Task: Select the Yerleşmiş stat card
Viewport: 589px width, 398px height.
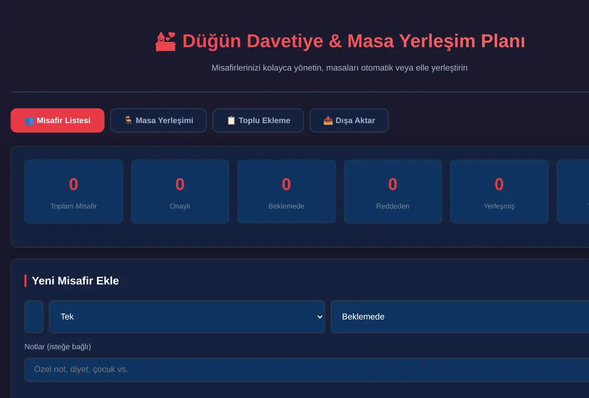Action: [499, 191]
